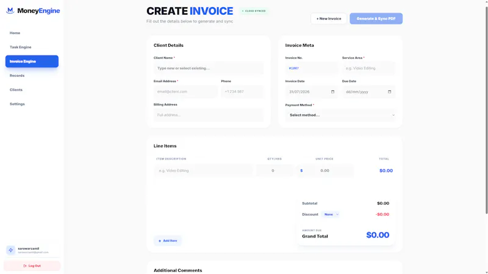Click the Invoice Date field
488x274 pixels.
(x=312, y=92)
